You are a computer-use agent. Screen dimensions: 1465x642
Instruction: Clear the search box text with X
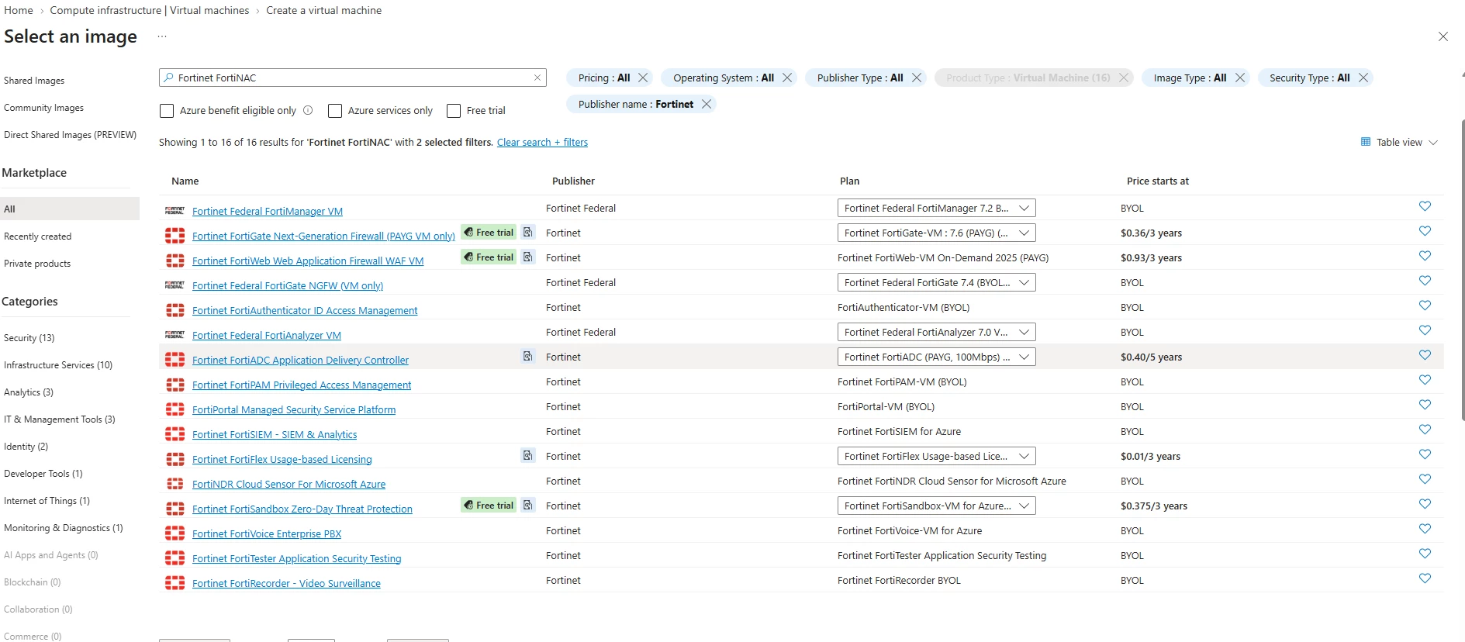[x=537, y=78]
